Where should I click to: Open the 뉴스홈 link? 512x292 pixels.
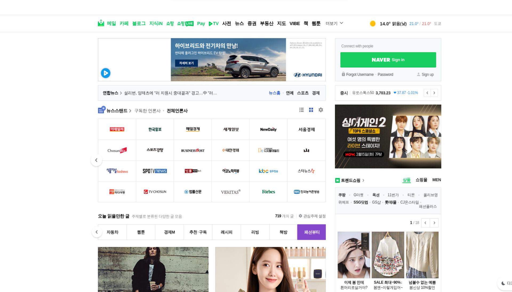point(274,93)
